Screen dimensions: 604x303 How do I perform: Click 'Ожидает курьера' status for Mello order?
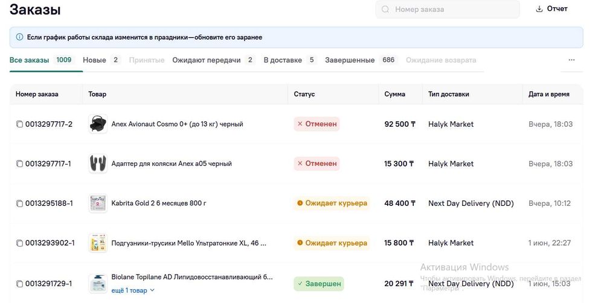click(x=332, y=243)
